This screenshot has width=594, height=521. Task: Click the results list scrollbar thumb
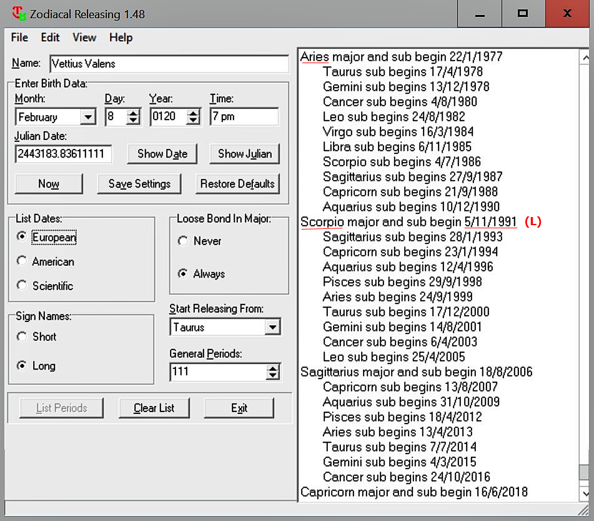tap(585, 472)
